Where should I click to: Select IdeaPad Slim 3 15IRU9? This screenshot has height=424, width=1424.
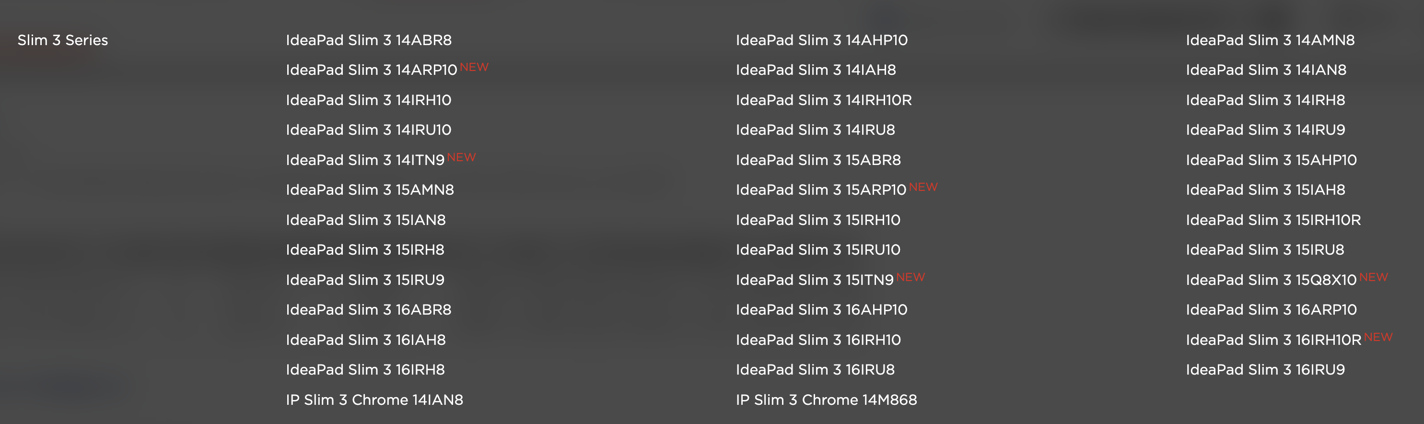pos(365,280)
